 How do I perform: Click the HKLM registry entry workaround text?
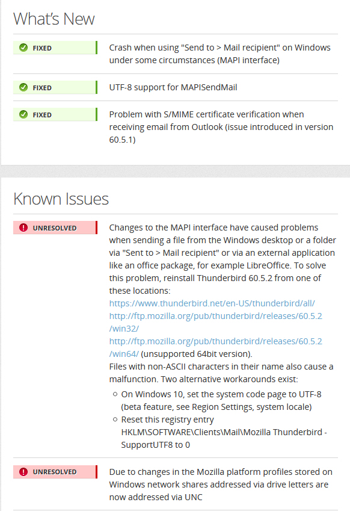[x=224, y=432]
